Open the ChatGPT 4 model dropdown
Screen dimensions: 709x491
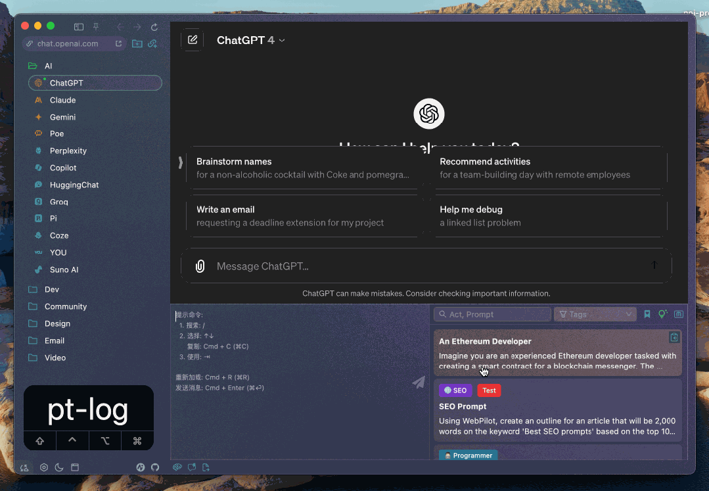250,40
